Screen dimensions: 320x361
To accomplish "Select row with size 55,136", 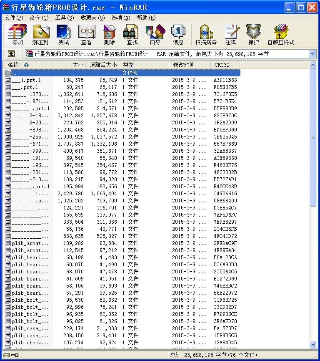I will pyautogui.click(x=122, y=229).
